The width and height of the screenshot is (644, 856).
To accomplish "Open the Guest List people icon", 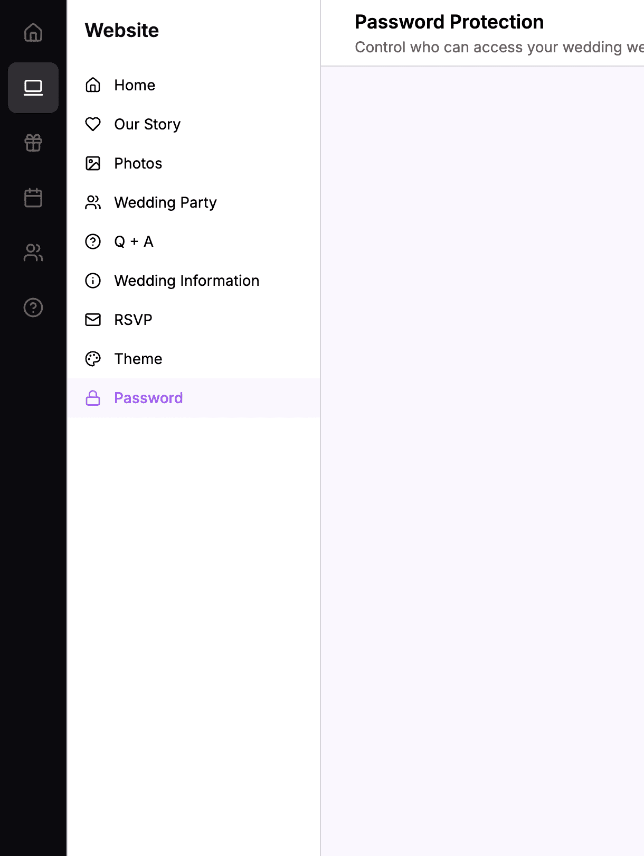I will point(33,253).
